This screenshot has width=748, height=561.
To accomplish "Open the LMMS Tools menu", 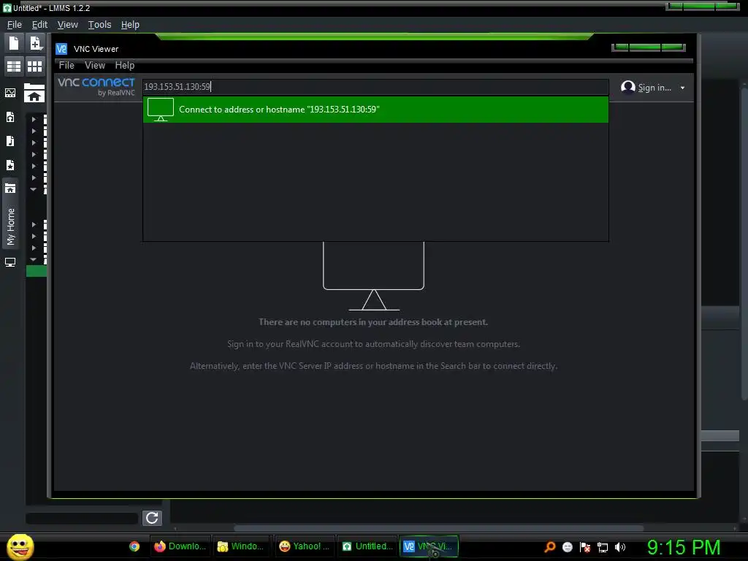I will [99, 24].
